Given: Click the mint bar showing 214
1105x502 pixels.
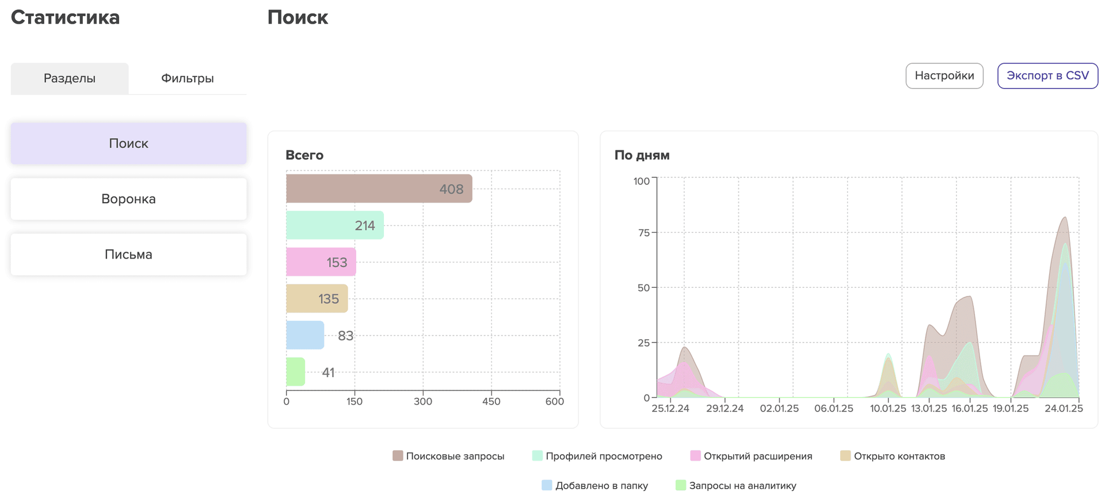Looking at the screenshot, I should click(x=334, y=225).
